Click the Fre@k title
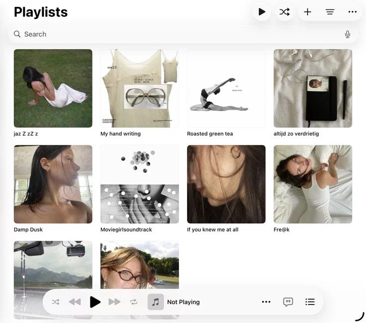Screen dimensions: 366x323 click(x=281, y=230)
